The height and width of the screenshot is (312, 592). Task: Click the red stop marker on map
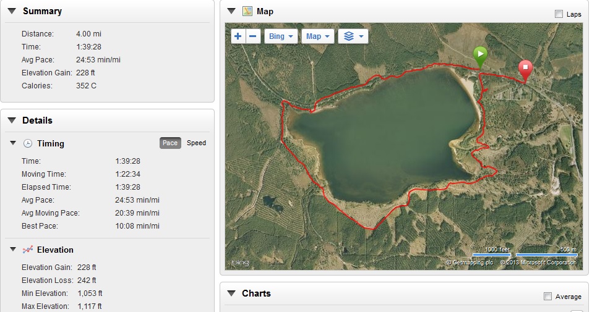tap(525, 69)
